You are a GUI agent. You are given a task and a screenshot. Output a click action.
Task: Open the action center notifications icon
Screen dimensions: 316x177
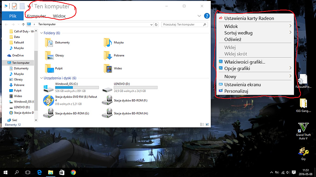click(x=294, y=172)
